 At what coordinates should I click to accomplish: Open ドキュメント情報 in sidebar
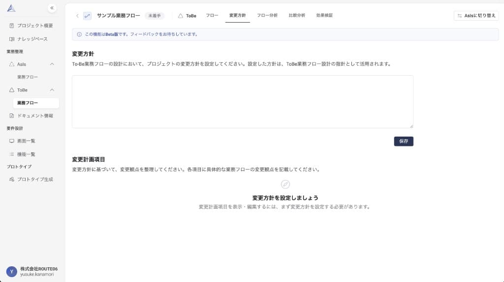click(x=31, y=116)
